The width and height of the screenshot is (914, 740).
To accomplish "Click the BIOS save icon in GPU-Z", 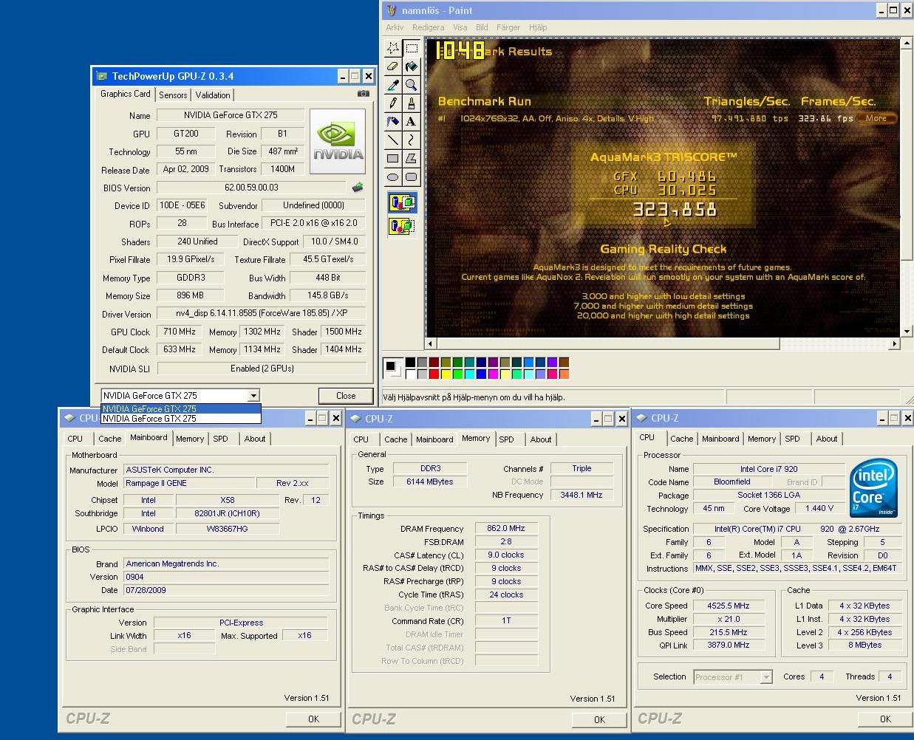I will click(x=358, y=188).
